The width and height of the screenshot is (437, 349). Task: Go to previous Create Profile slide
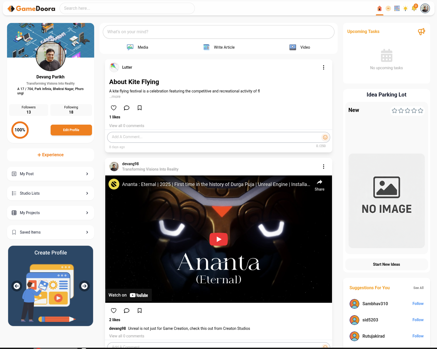tap(17, 286)
